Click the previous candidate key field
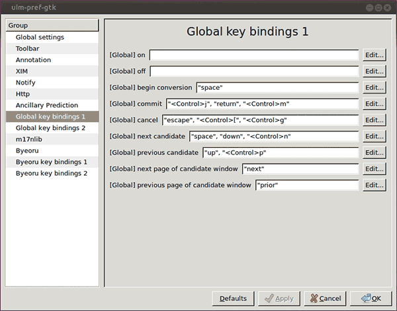397x311 pixels. coord(281,153)
